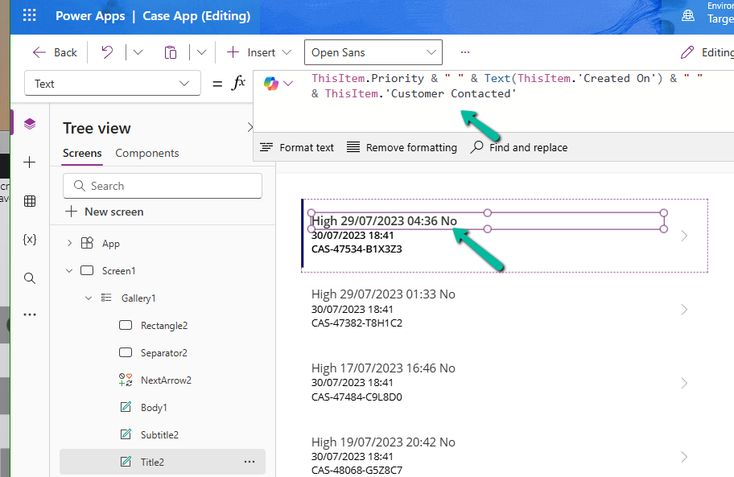
Task: Select the Tree view icon in the left rail
Action: (30, 124)
